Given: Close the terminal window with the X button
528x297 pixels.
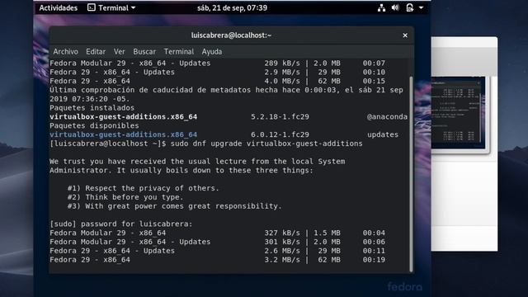Looking at the screenshot, I should [405, 35].
